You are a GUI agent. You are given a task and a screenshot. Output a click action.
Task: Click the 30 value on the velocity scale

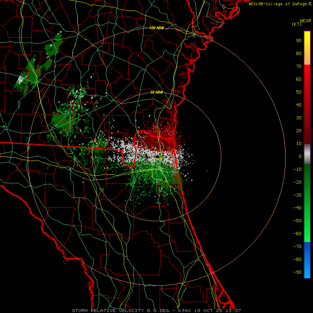(x=299, y=118)
